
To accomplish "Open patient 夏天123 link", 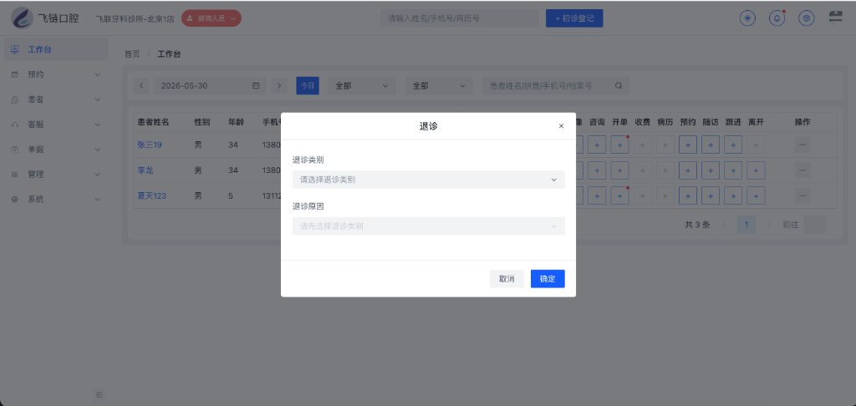I will coord(152,195).
